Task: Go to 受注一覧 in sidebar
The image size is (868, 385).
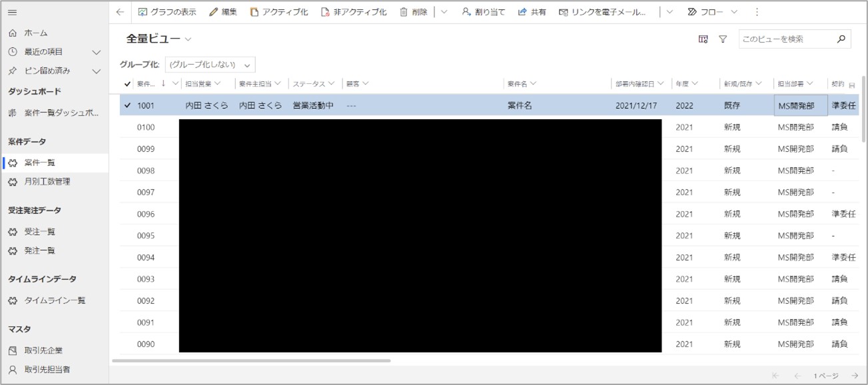Action: [40, 232]
